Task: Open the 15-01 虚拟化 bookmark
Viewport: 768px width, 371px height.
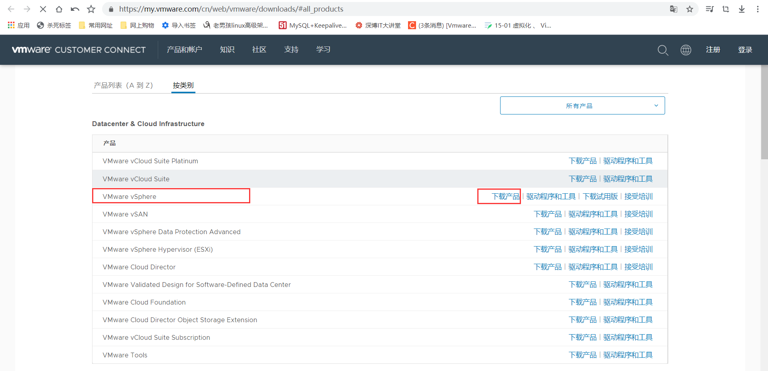Action: [518, 25]
